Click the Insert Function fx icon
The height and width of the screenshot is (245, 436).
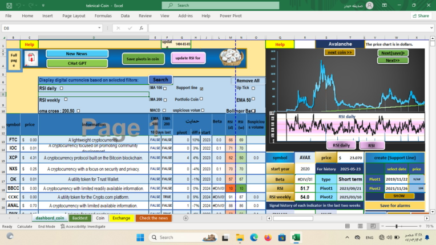click(x=142, y=28)
